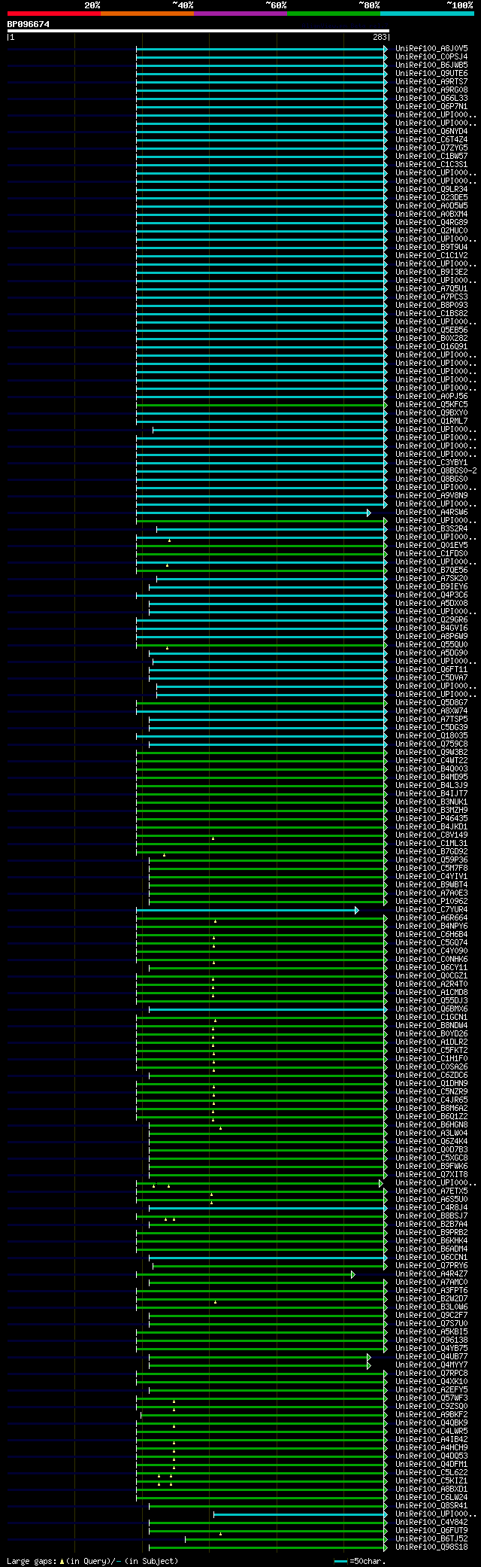481x1567 pixels.
Task: Open hit UniRef100_Q5KFC5
Action: 431,404
